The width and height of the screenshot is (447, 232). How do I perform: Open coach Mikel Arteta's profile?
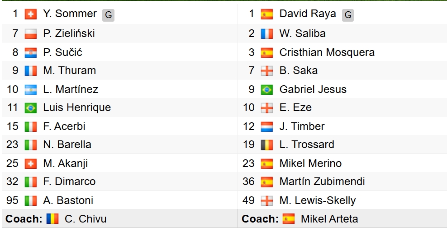(x=329, y=219)
